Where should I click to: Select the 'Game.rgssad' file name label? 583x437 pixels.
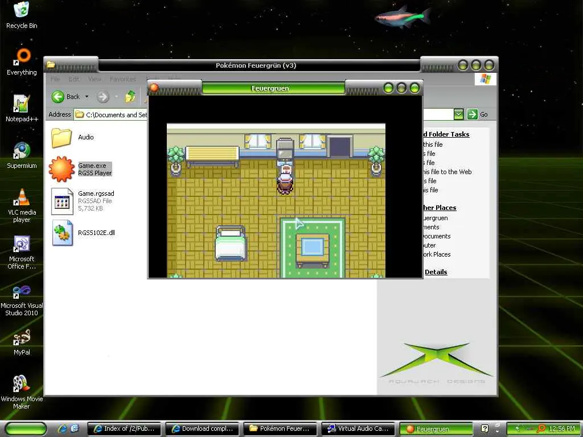[x=96, y=193]
